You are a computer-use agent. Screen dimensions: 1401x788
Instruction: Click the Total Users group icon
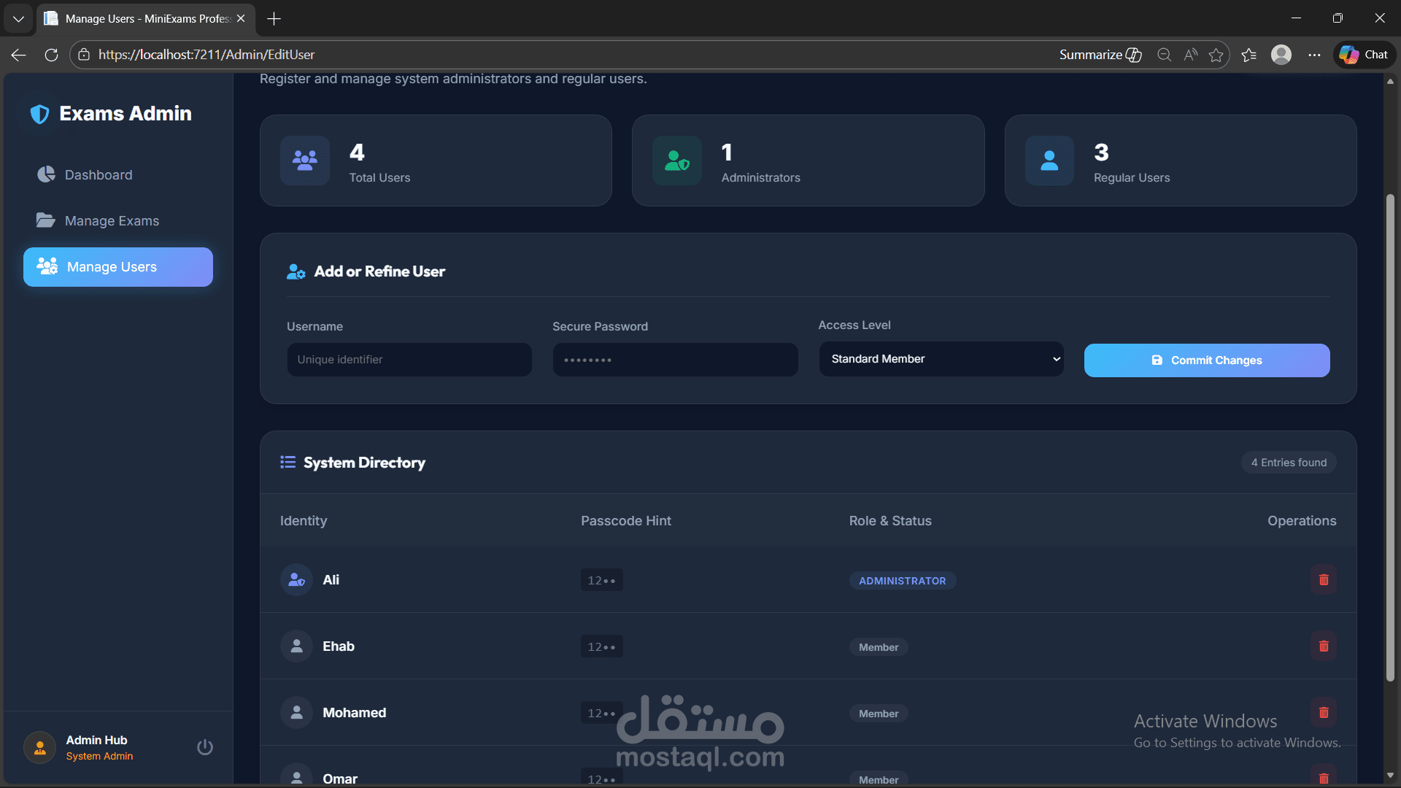click(x=305, y=161)
